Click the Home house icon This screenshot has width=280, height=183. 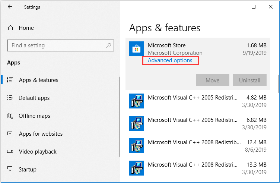coord(10,28)
